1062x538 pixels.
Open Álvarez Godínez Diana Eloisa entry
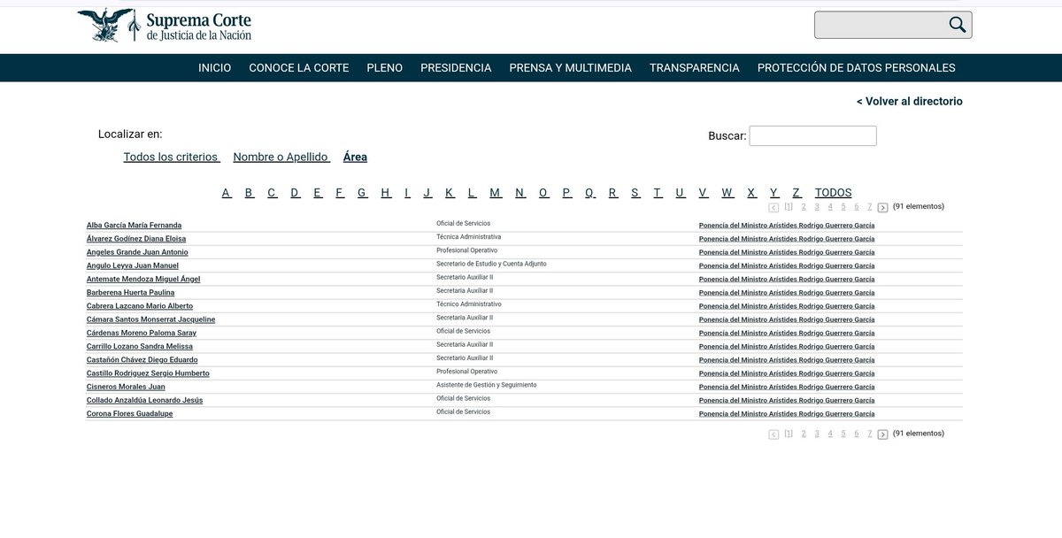click(136, 239)
